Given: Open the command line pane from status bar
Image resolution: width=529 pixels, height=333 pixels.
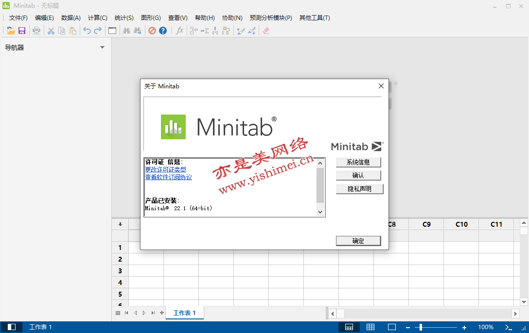Looking at the screenshot, I should point(509,327).
